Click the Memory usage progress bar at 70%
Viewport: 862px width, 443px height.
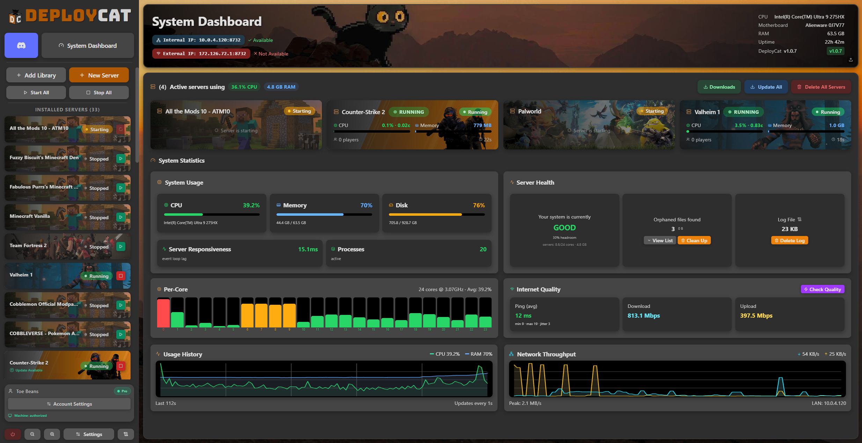pos(324,214)
